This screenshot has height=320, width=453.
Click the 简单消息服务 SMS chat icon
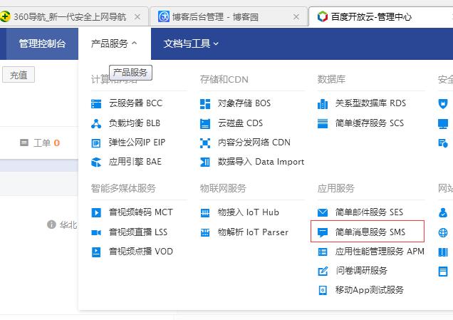click(323, 232)
